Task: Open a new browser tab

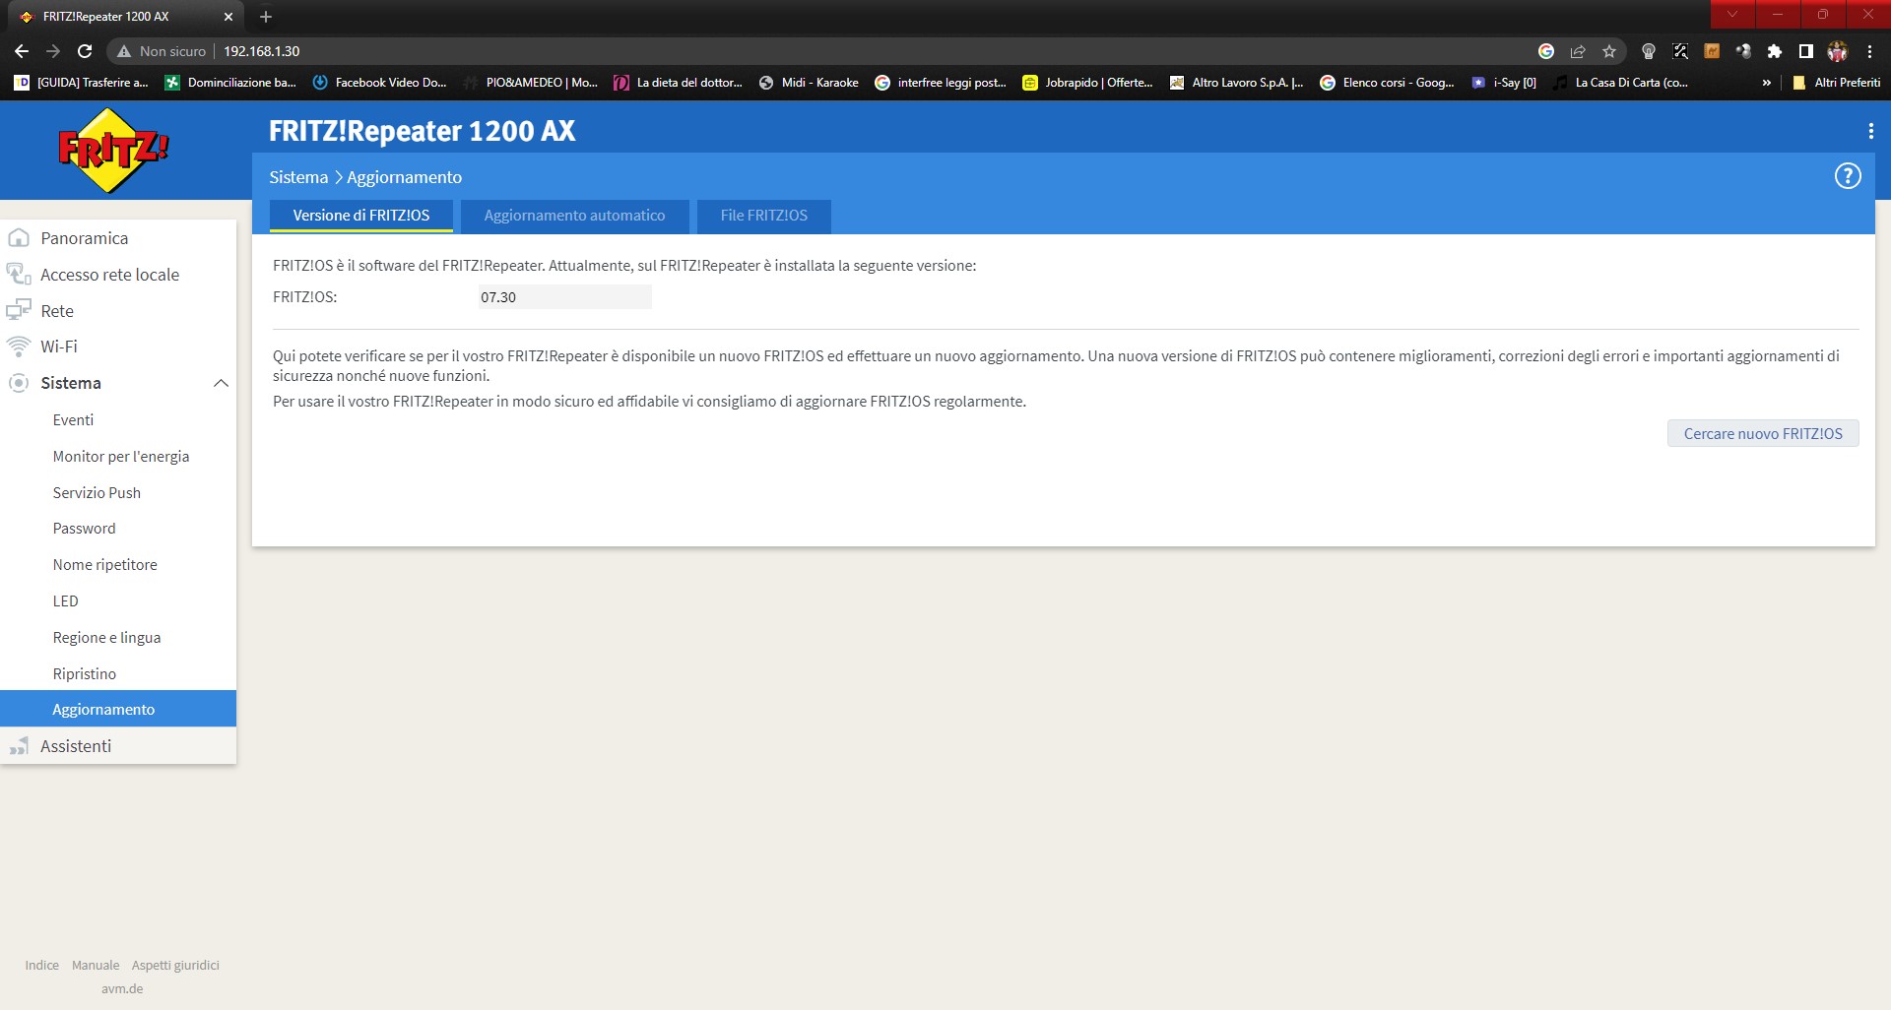Action: (x=266, y=17)
